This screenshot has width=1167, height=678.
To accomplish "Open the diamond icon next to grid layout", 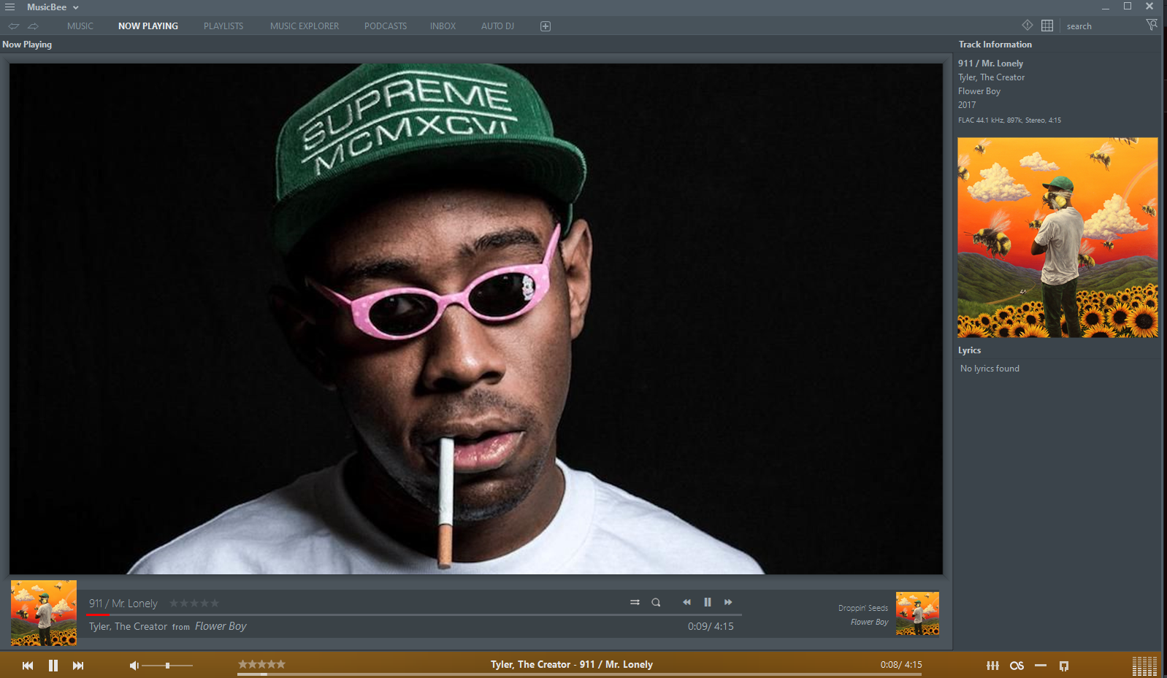I will point(1027,26).
